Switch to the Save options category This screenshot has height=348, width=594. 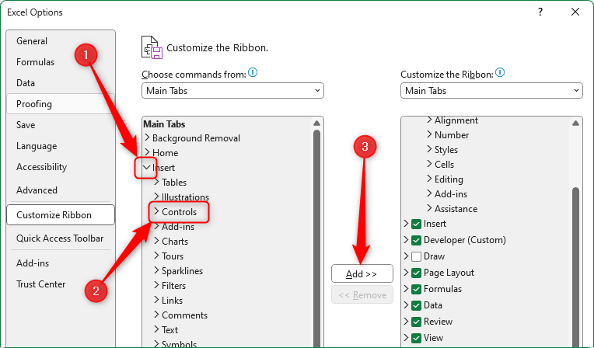(x=61, y=125)
